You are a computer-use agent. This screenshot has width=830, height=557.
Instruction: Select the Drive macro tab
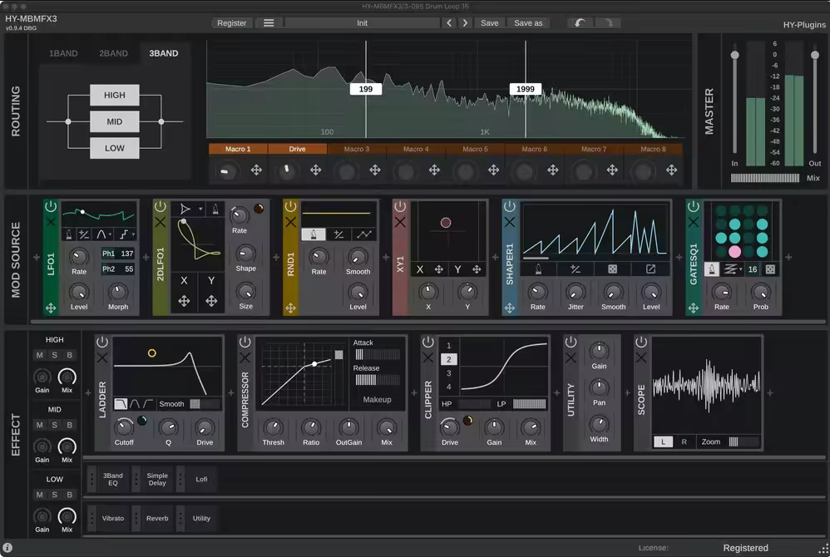pyautogui.click(x=297, y=148)
